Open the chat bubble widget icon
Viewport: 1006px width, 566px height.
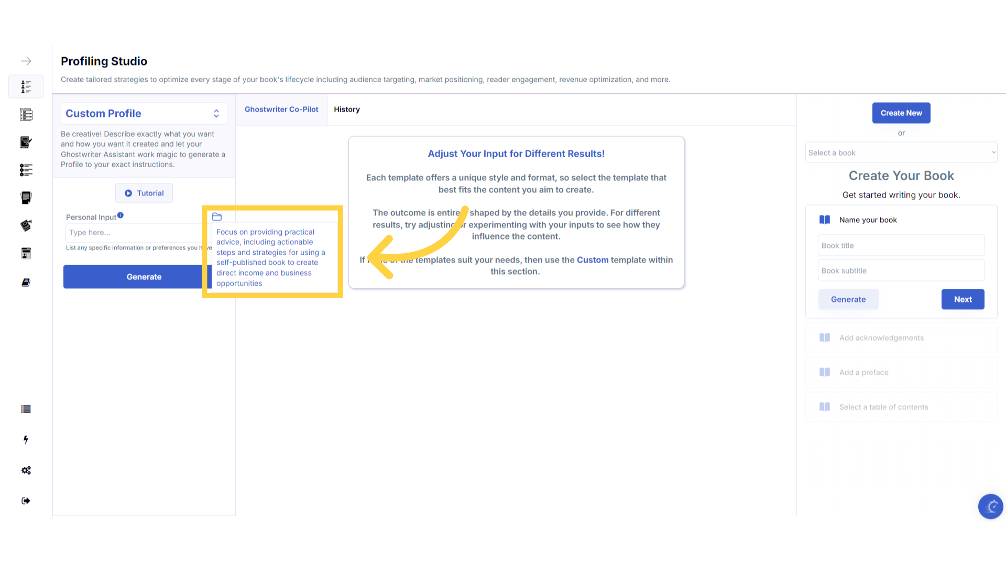(990, 506)
